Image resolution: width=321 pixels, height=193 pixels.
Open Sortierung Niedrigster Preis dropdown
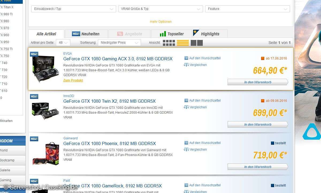pos(119,43)
